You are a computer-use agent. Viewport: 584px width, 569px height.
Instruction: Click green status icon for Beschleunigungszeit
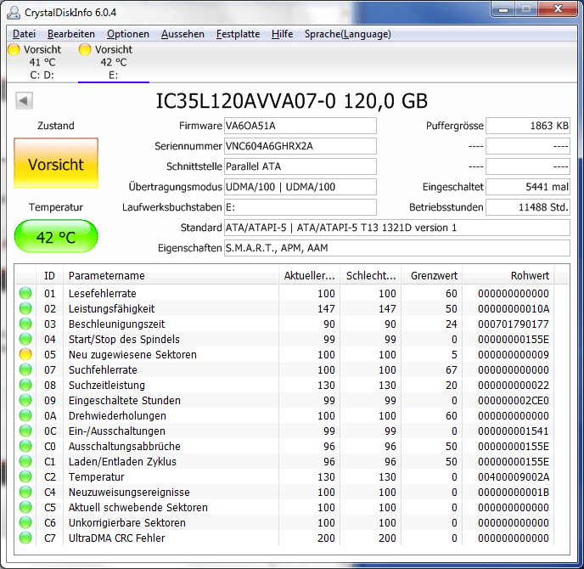(x=25, y=324)
